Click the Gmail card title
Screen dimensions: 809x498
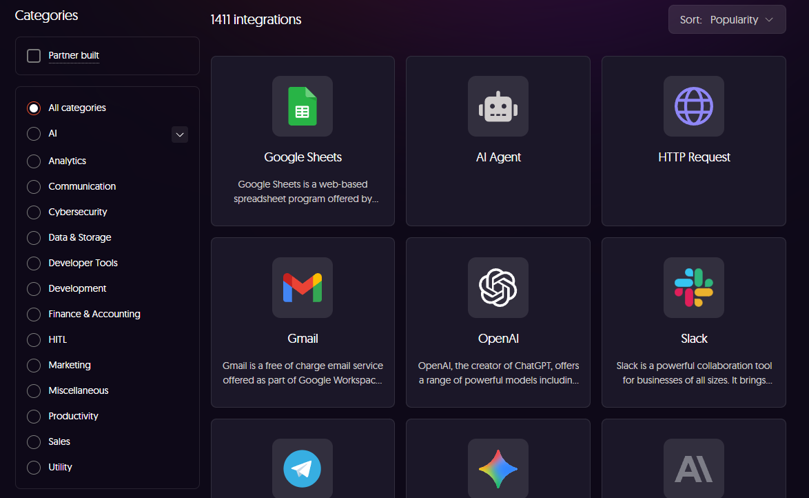[303, 339]
